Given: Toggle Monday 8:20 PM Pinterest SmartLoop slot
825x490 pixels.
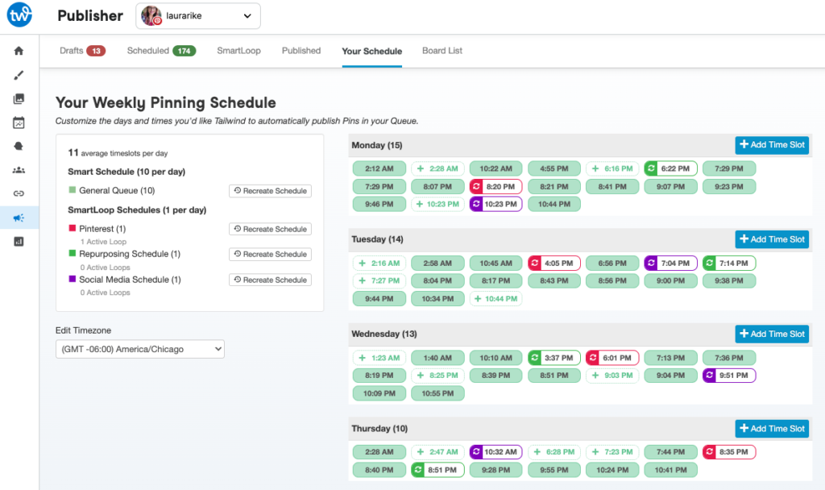Looking at the screenshot, I should click(x=496, y=186).
